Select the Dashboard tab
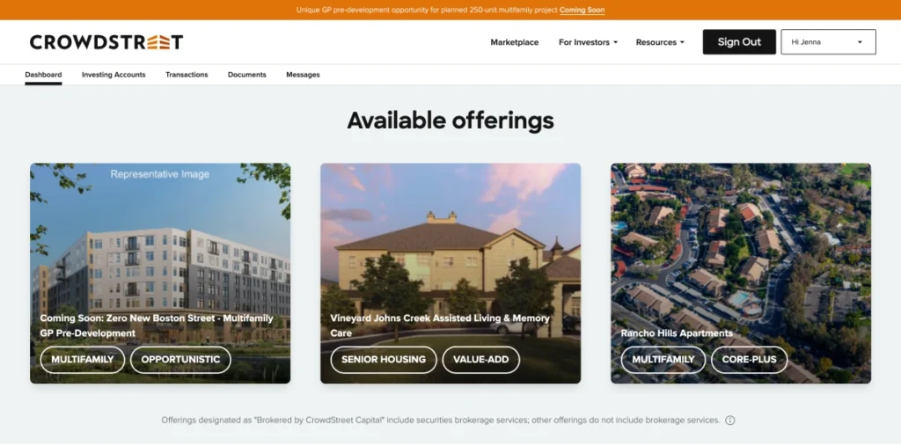 [x=43, y=75]
